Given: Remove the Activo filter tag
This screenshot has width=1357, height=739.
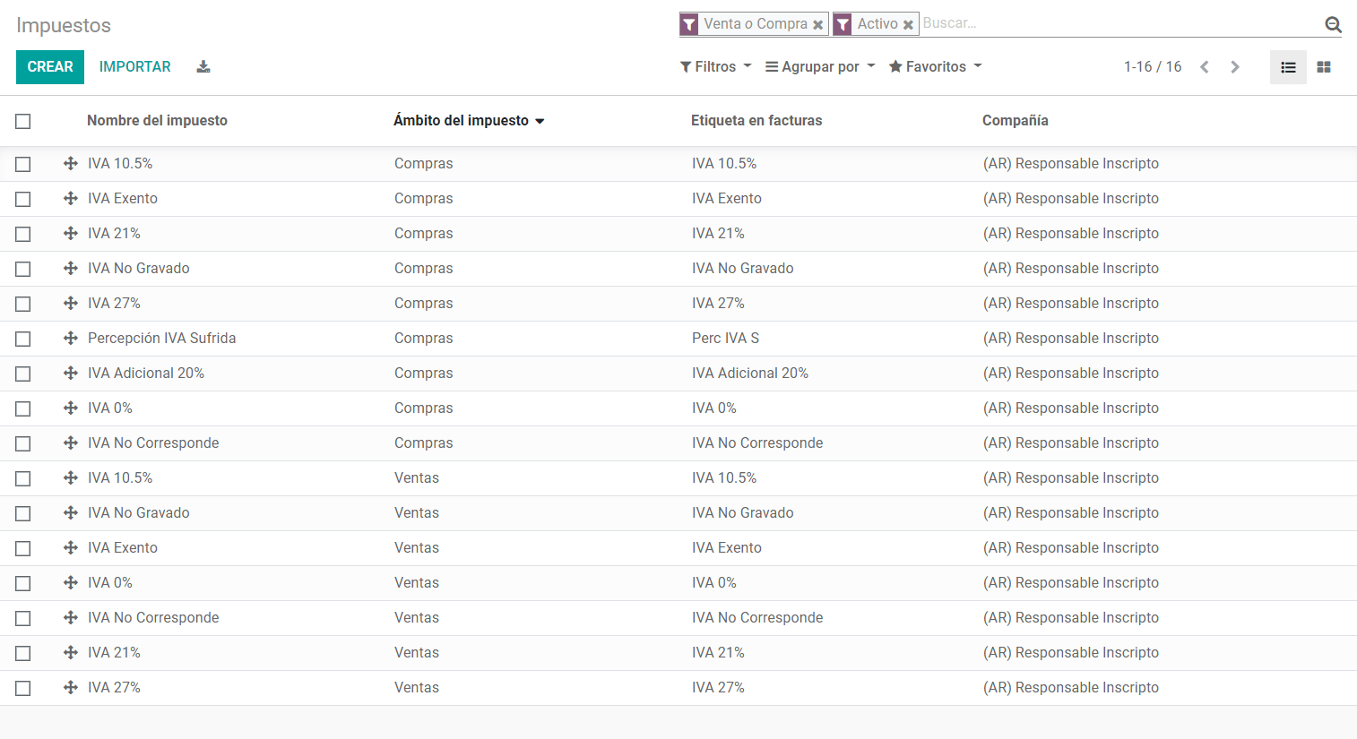Looking at the screenshot, I should coord(908,25).
